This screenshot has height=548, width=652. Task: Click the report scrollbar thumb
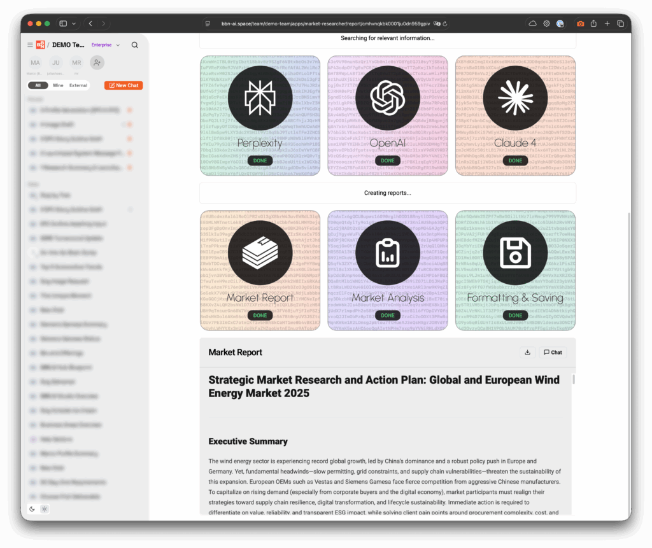[x=573, y=379]
